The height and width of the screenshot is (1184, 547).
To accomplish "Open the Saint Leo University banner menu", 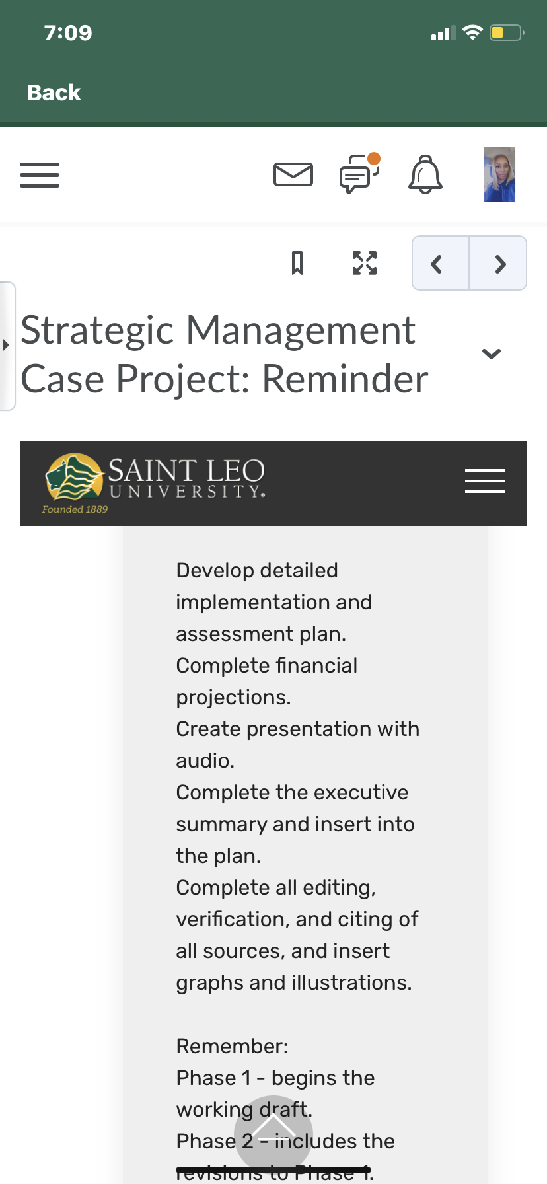I will coord(485,481).
